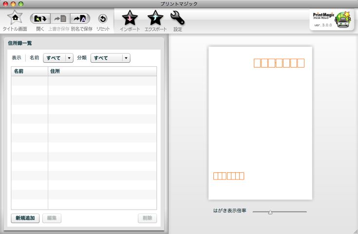Adjust the はがき表示倍率 zoom slider
The width and height of the screenshot is (358, 234).
pyautogui.click(x=270, y=212)
